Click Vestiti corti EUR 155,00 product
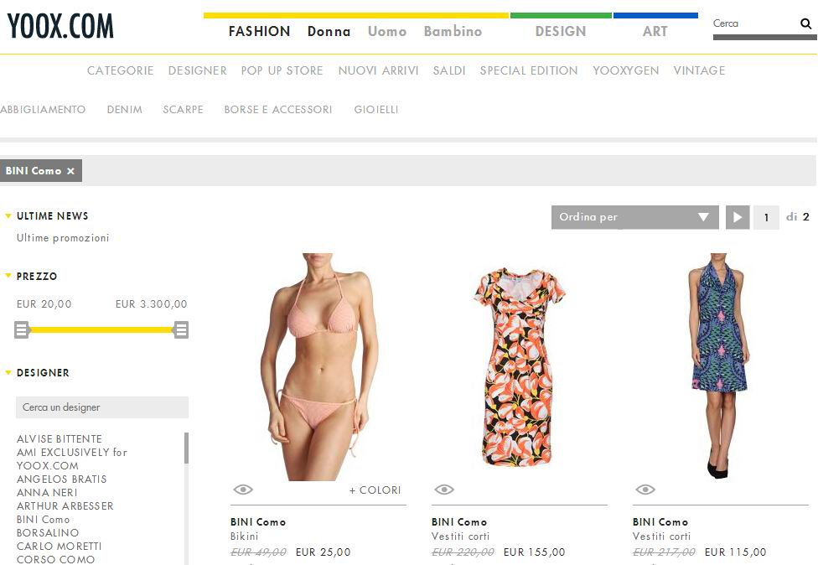 pos(461,536)
